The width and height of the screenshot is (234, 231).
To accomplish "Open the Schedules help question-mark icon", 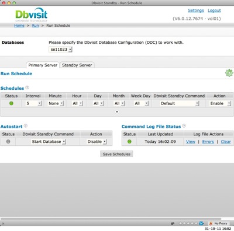I will [x=27, y=87].
